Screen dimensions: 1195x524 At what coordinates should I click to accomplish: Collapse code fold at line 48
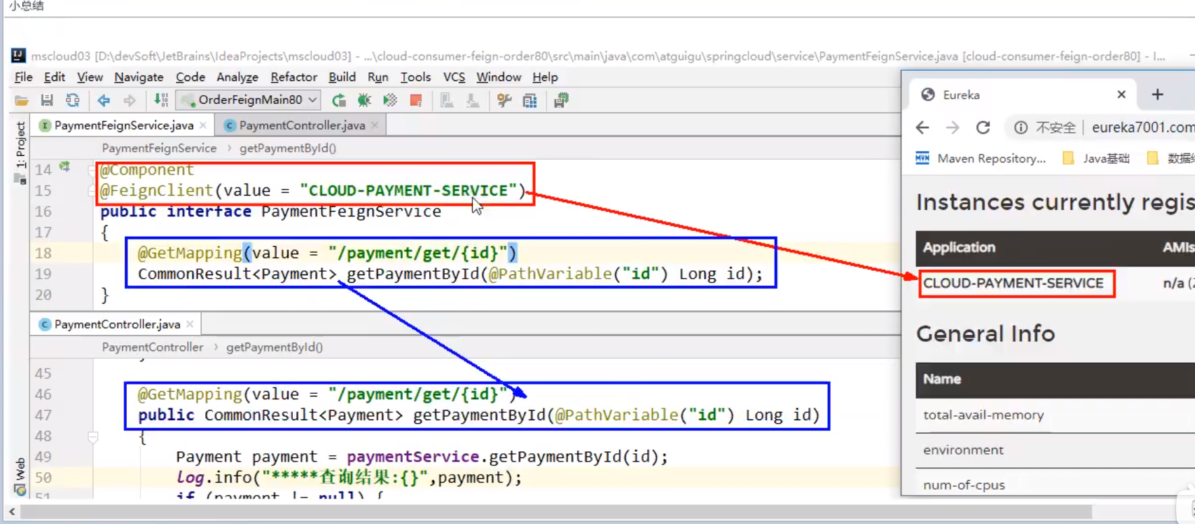pos(93,437)
